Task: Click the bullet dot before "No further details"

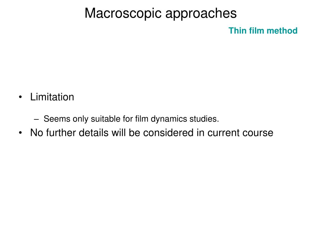Action: (x=20, y=133)
